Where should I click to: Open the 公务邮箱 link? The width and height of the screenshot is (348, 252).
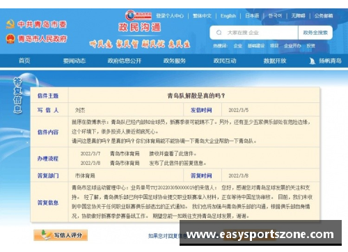tap(324, 16)
